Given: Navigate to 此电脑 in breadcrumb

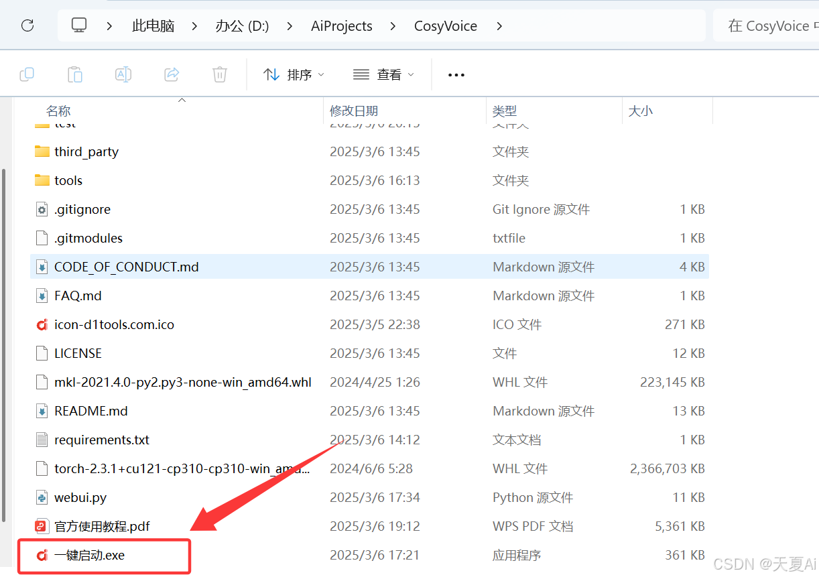Looking at the screenshot, I should 153,26.
